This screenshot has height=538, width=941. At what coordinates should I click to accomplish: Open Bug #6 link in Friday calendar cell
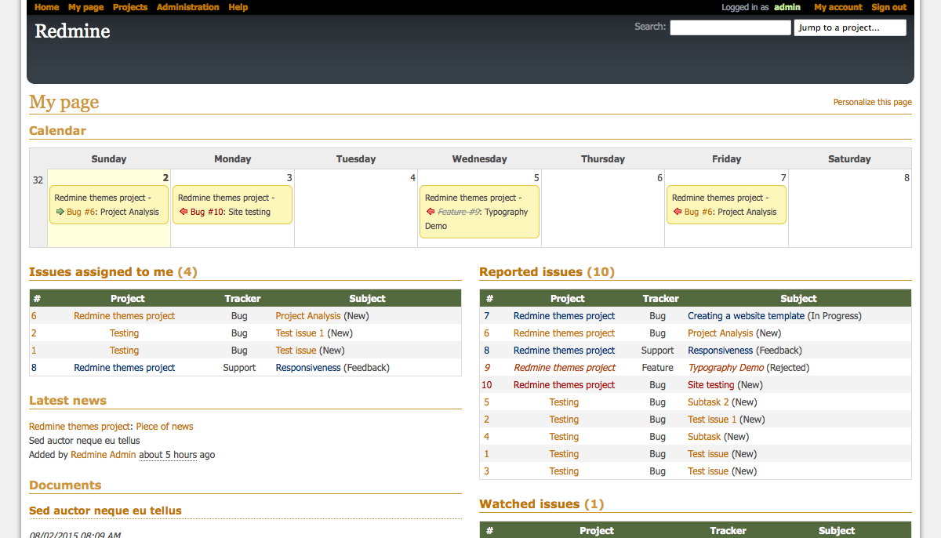[x=698, y=212]
